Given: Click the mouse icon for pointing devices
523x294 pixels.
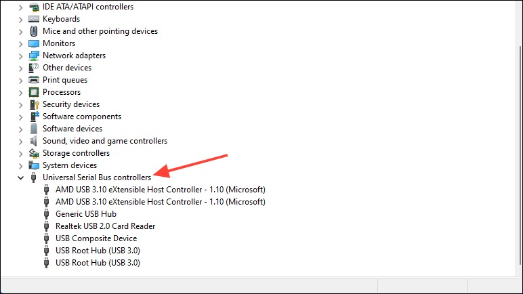Looking at the screenshot, I should pyautogui.click(x=34, y=31).
